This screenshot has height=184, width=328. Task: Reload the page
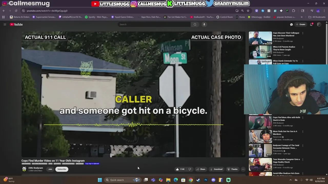[16, 11]
